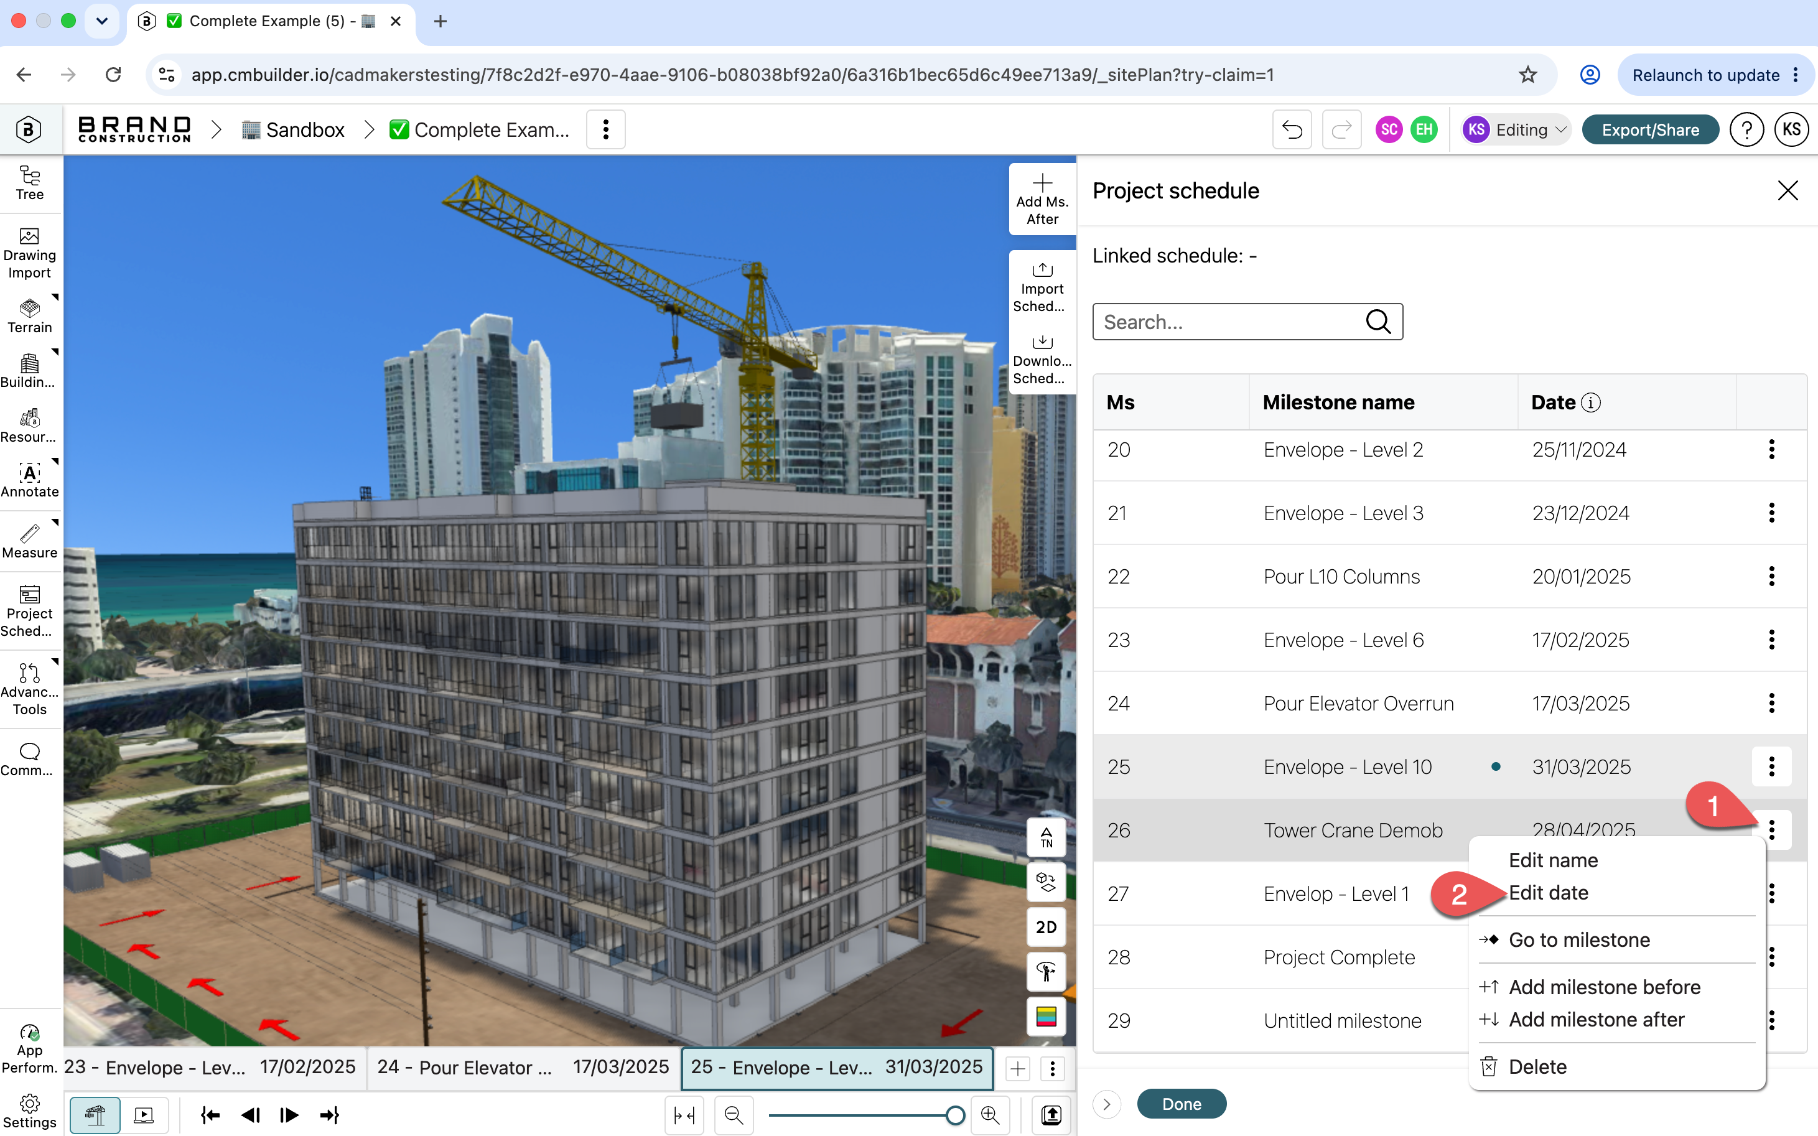Open Drawing Import tool
Image resolution: width=1818 pixels, height=1136 pixels.
[x=30, y=254]
